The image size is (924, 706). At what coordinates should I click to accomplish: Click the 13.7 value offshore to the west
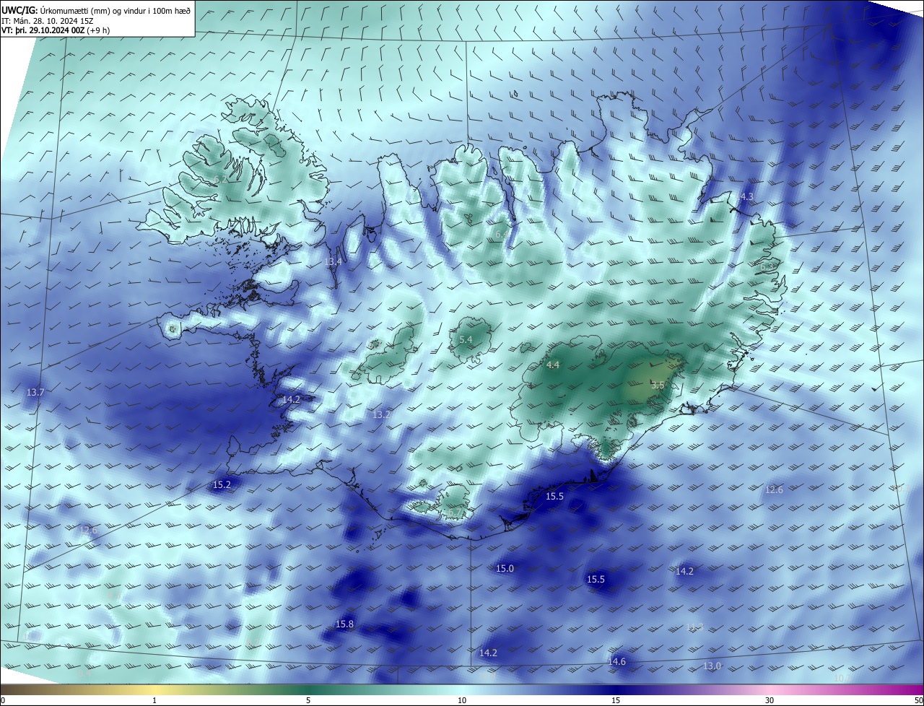pos(35,392)
